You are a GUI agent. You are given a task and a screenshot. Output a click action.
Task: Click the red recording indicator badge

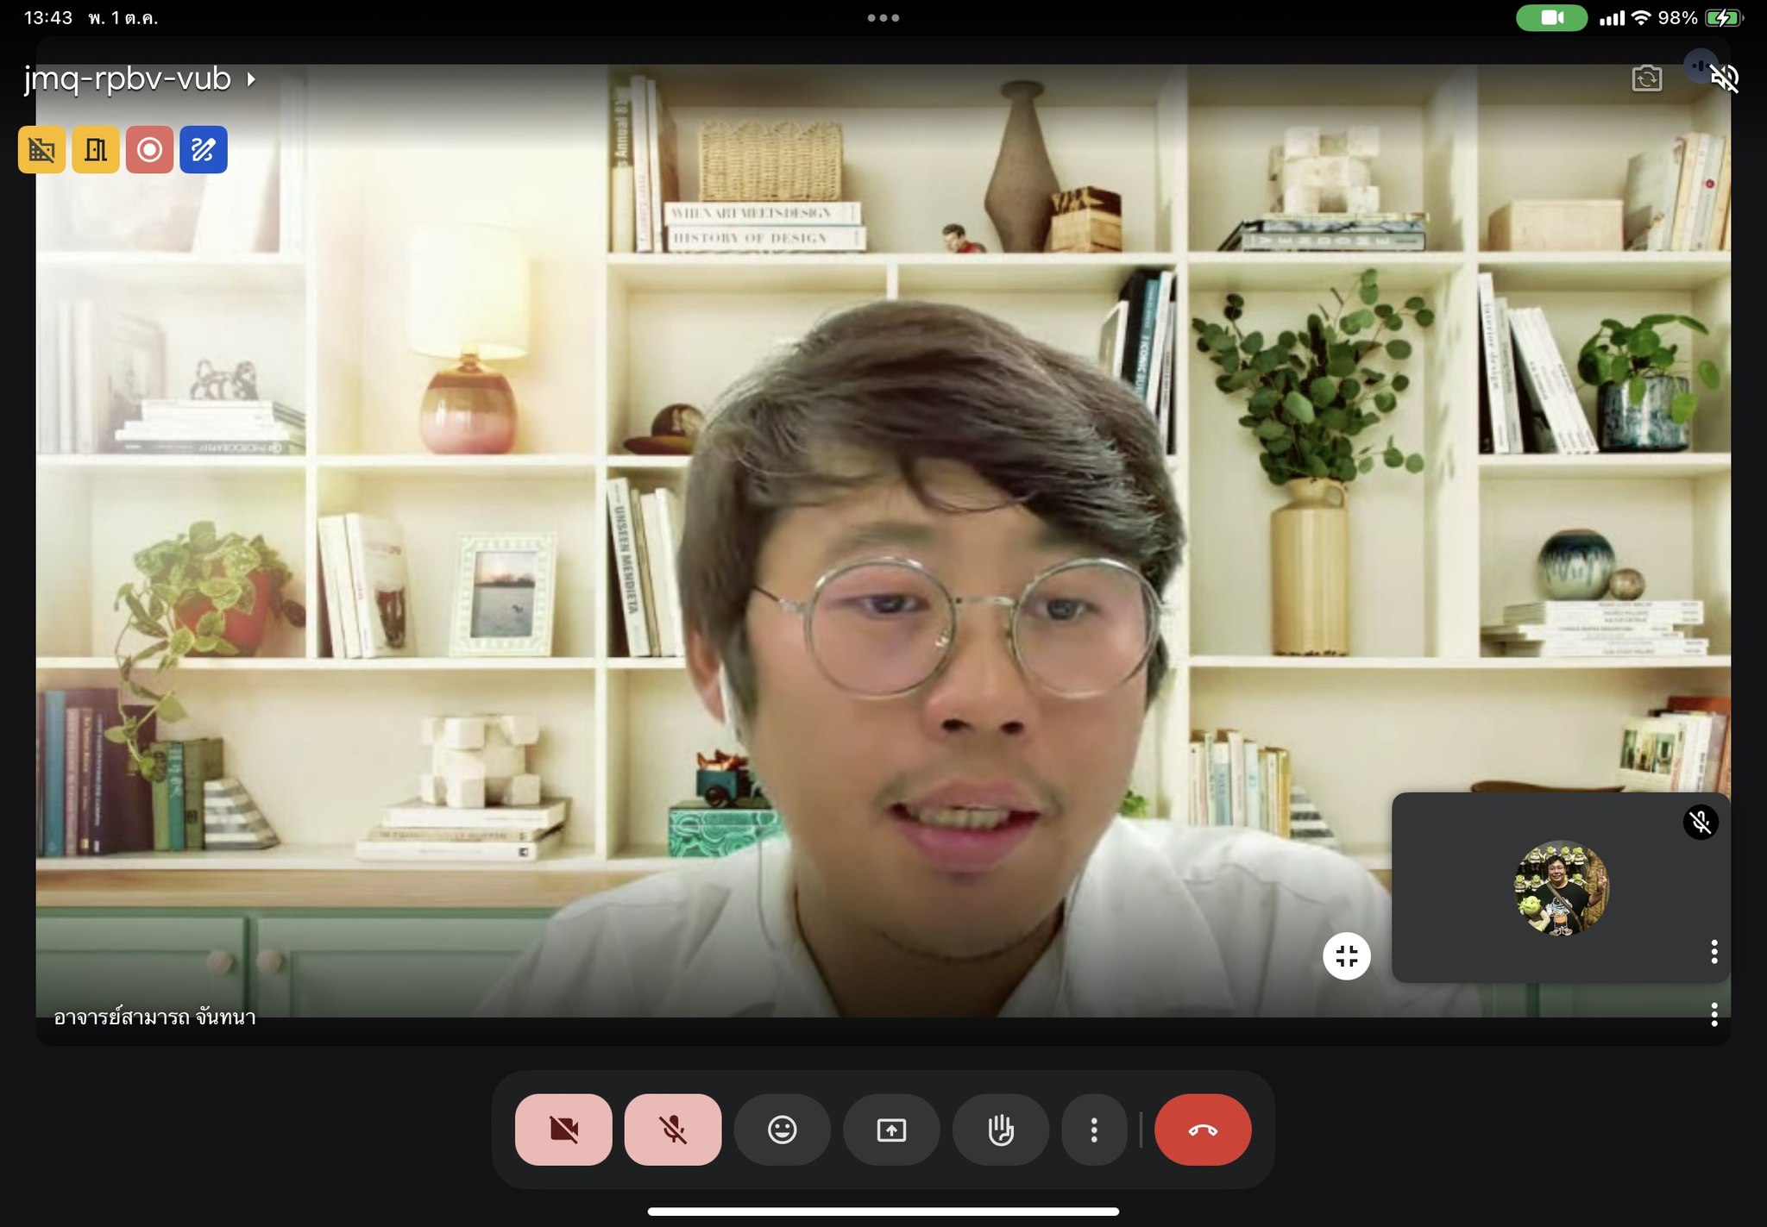point(149,150)
